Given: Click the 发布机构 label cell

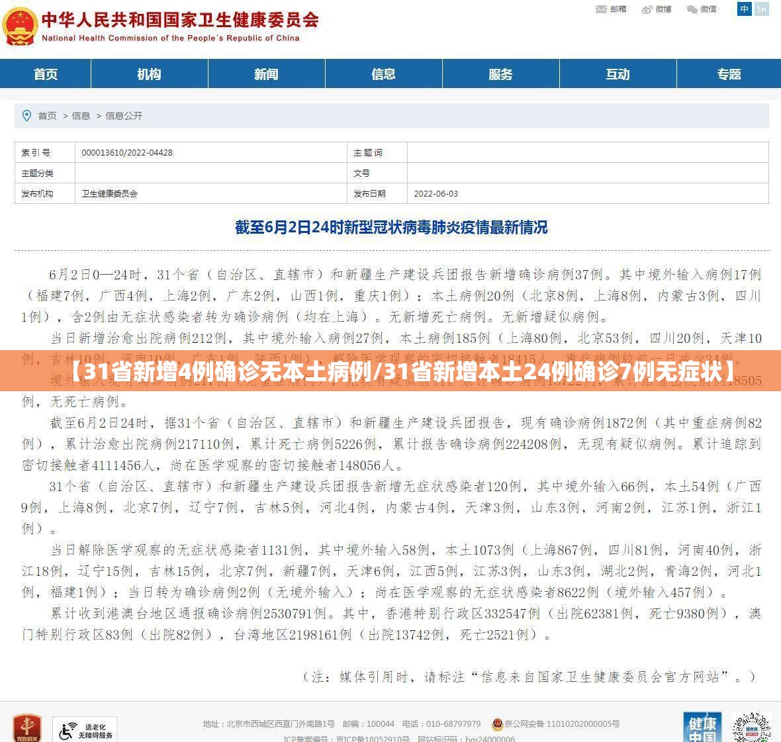Looking at the screenshot, I should [x=45, y=193].
